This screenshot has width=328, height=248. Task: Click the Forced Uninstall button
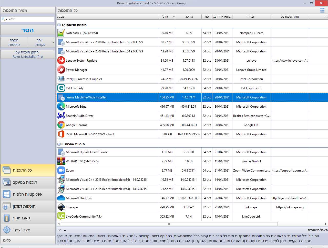(x=14, y=42)
